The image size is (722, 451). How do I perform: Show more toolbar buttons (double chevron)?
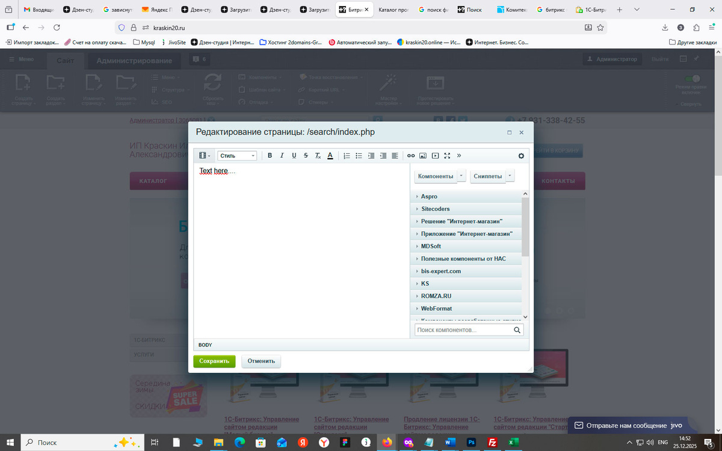click(x=459, y=155)
